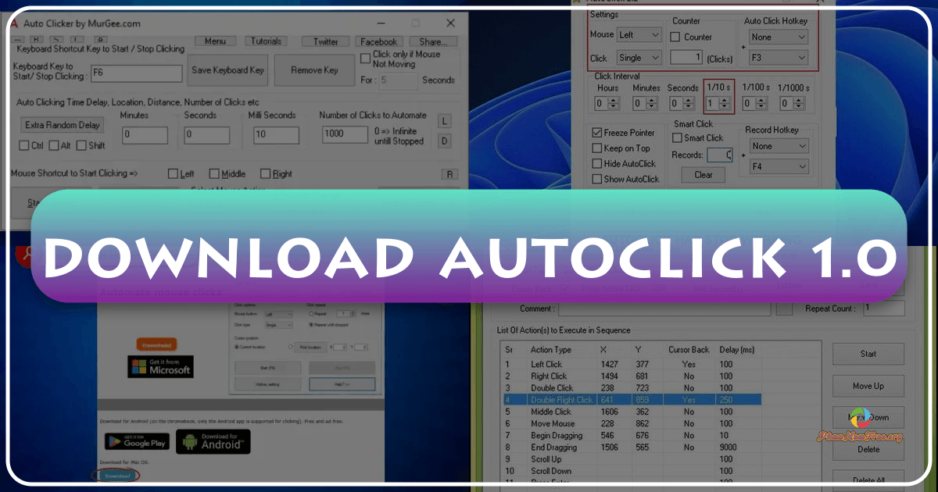Viewport: 938px width, 492px height.
Task: Click the Download for Android badge
Action: coord(213,441)
